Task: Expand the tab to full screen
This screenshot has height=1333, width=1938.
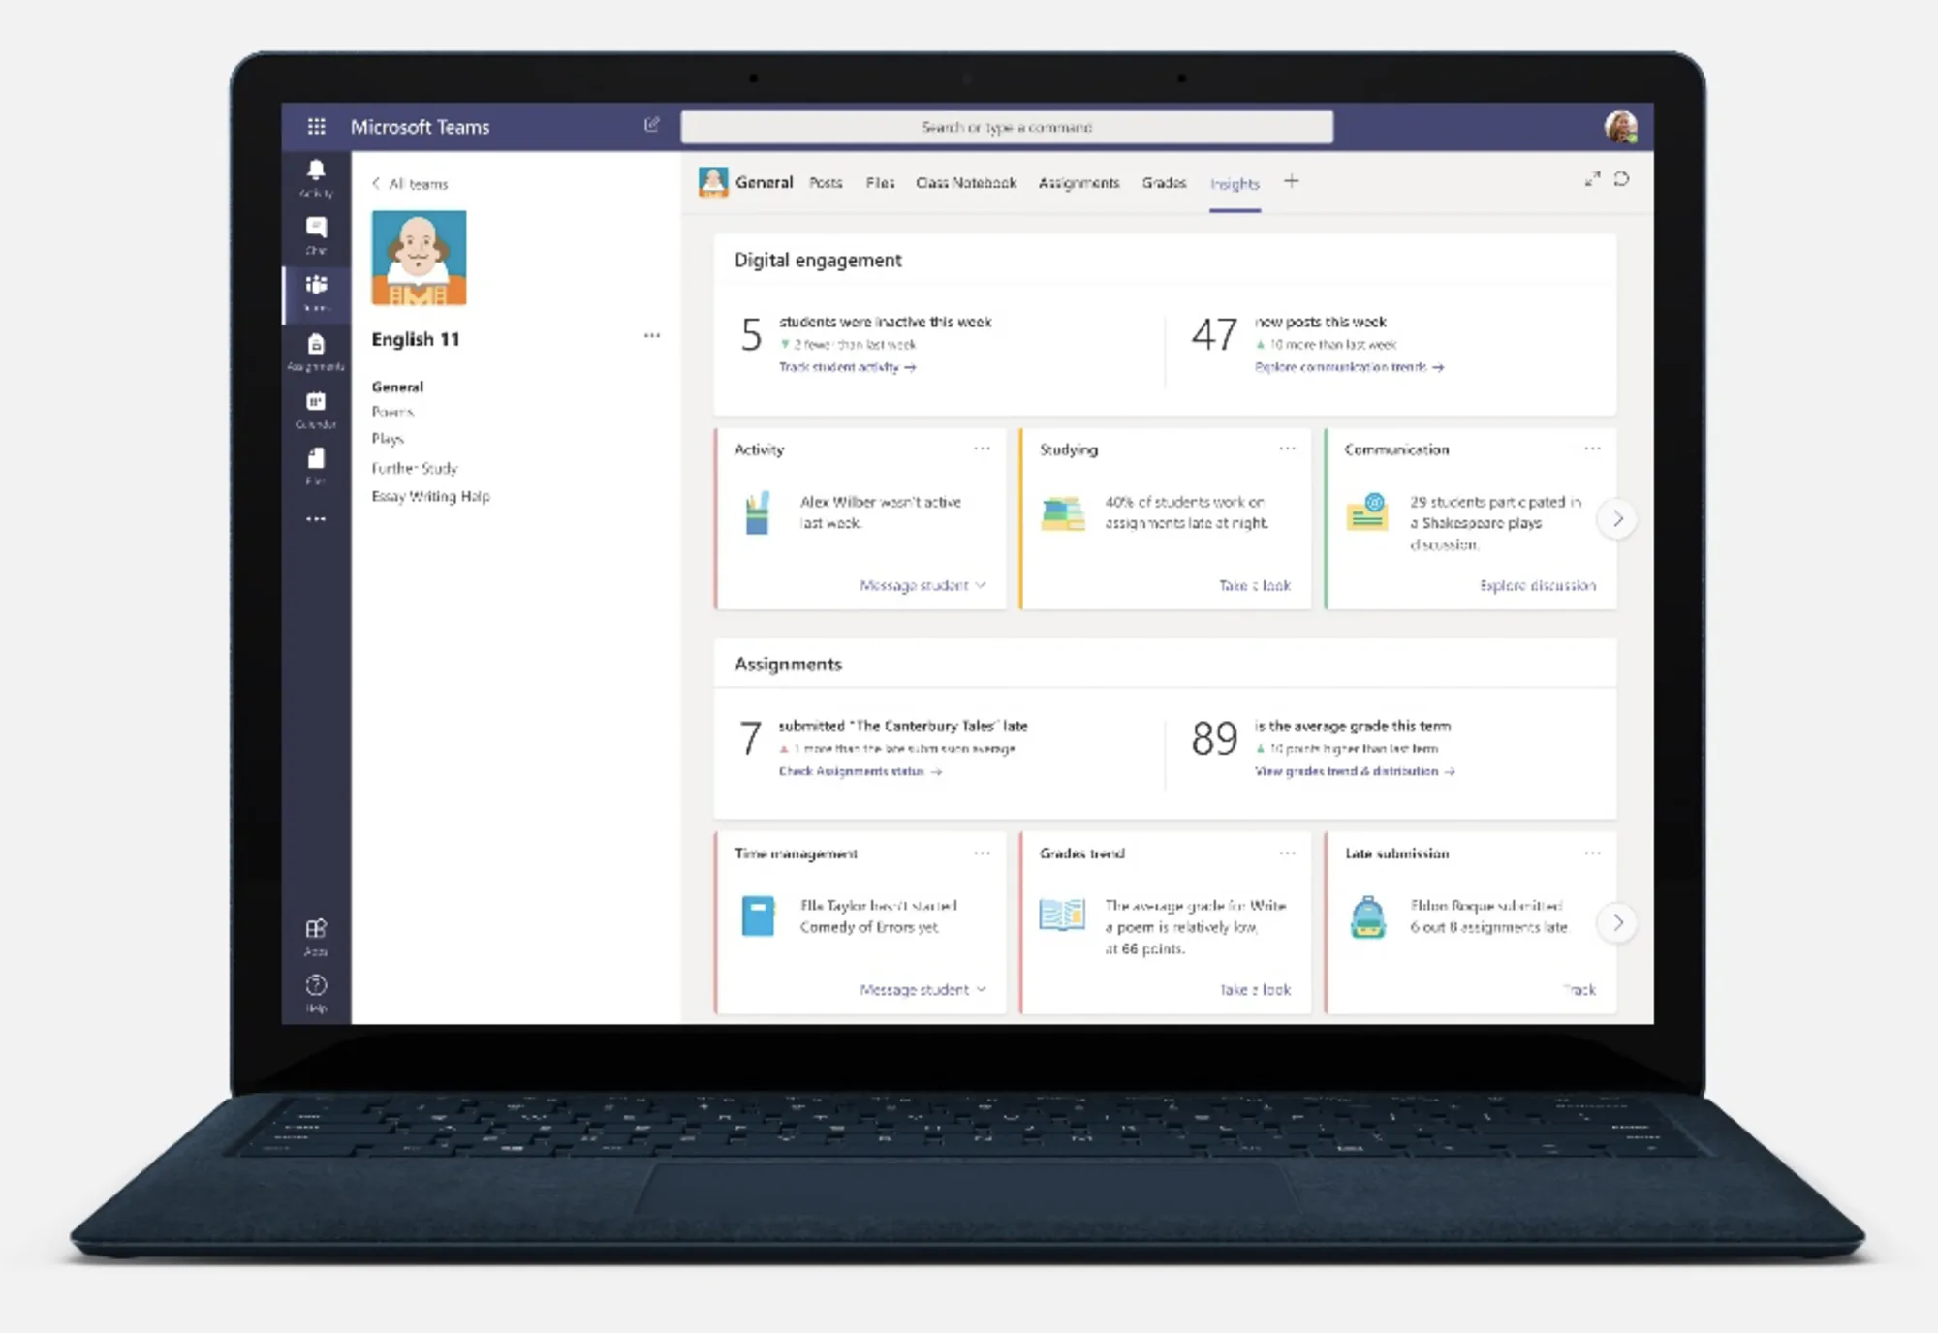Action: (1592, 179)
